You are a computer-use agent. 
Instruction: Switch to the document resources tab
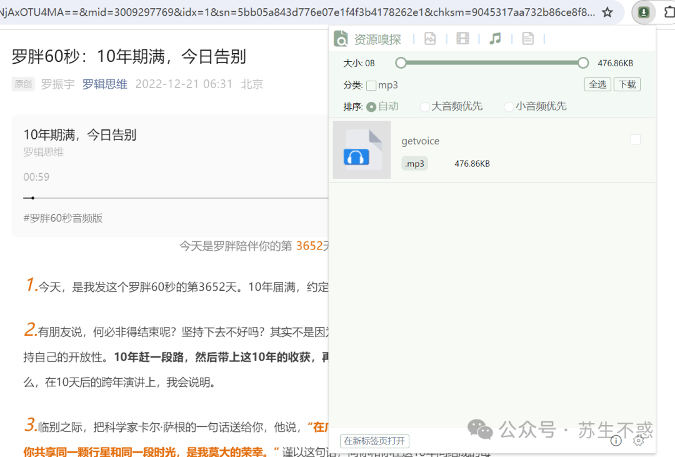[x=527, y=39]
